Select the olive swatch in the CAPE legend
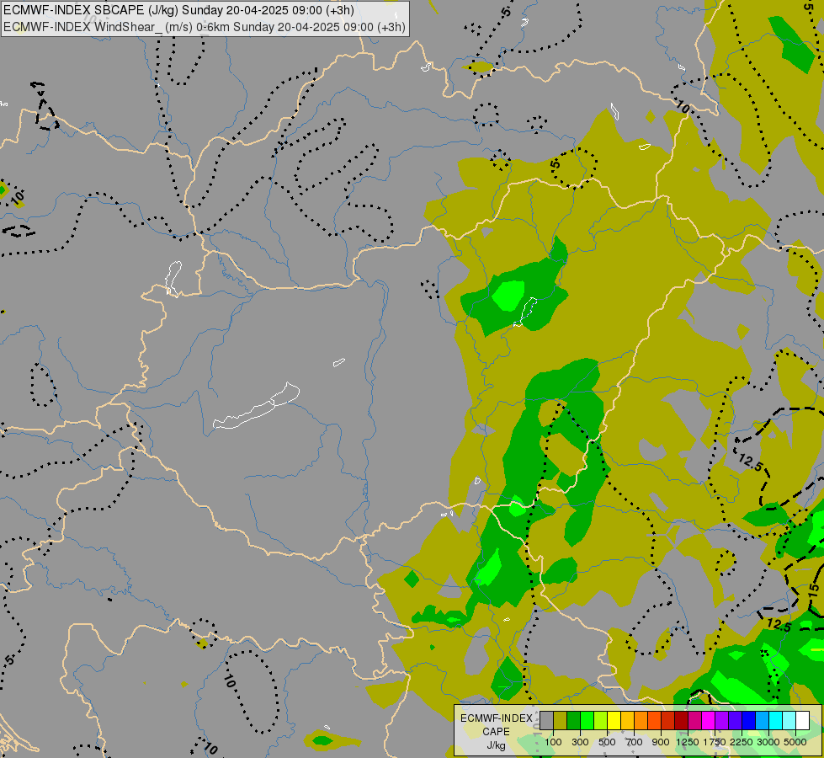 coord(561,721)
